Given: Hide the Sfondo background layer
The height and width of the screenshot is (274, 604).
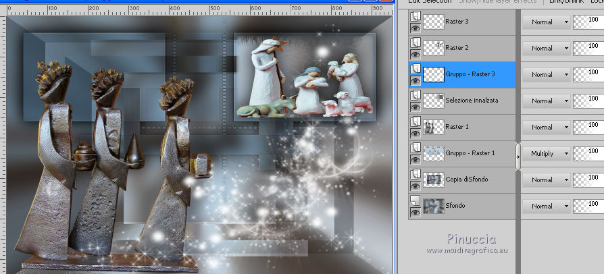Looking at the screenshot, I should [x=416, y=212].
